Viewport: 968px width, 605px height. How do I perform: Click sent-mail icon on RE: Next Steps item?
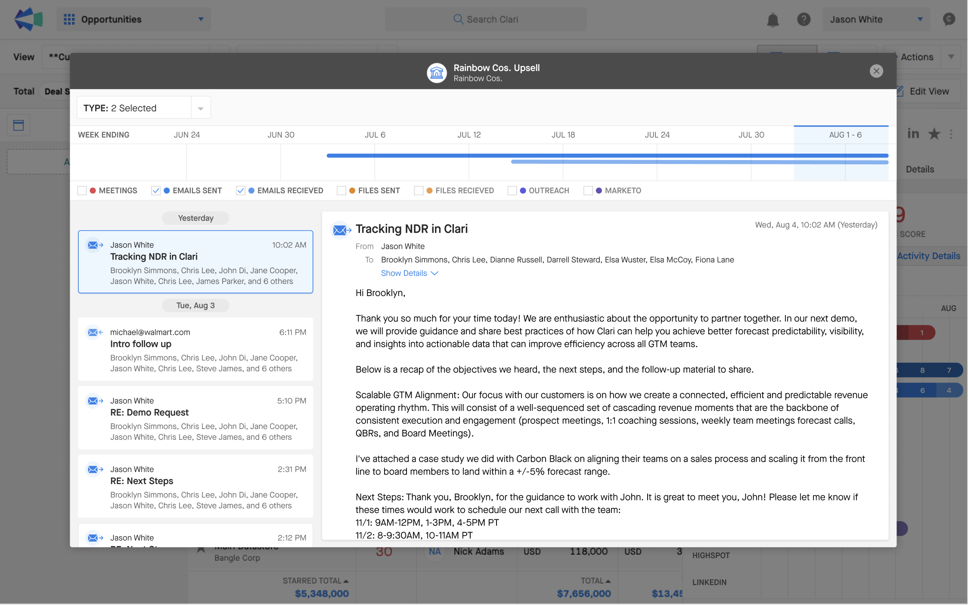point(94,469)
